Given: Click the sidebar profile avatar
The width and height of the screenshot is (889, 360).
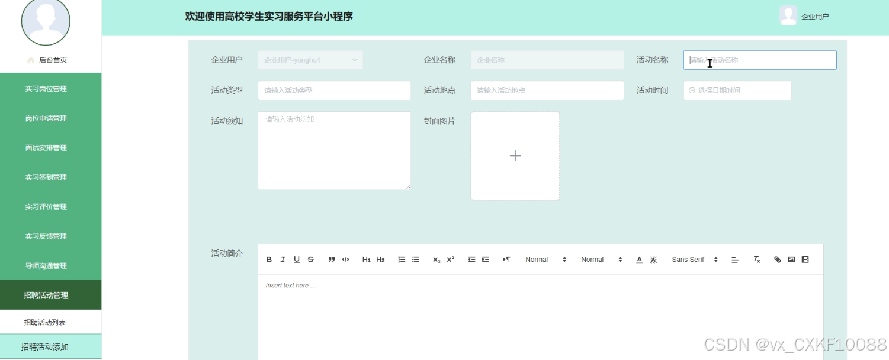Looking at the screenshot, I should pos(46,21).
